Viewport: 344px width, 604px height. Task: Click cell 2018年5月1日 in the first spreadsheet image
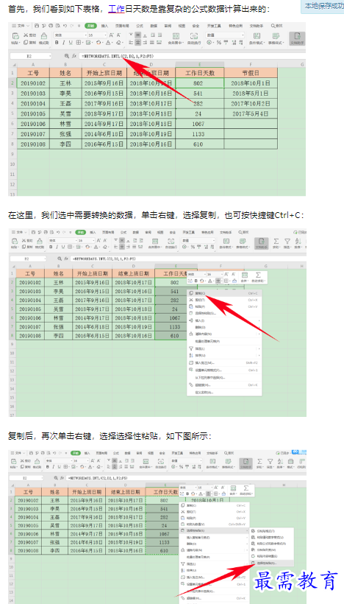[x=251, y=94]
